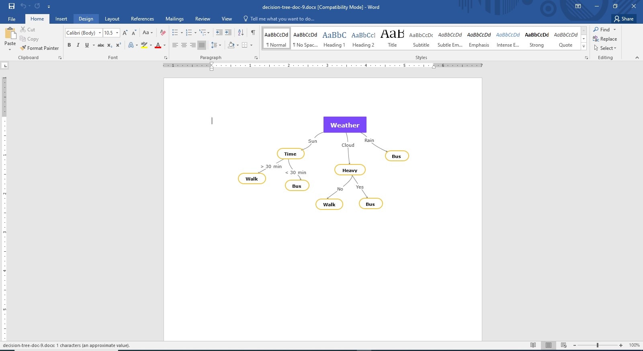Justify the paragraph text
This screenshot has height=351, width=643.
point(202,45)
